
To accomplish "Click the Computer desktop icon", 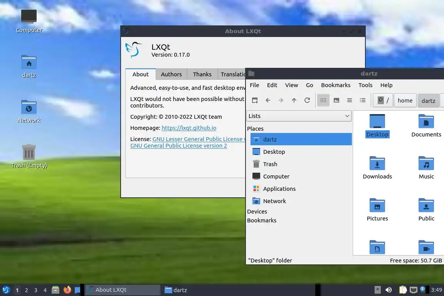I will (29, 21).
